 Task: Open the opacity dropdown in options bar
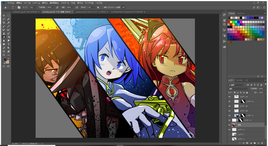tap(54, 7)
